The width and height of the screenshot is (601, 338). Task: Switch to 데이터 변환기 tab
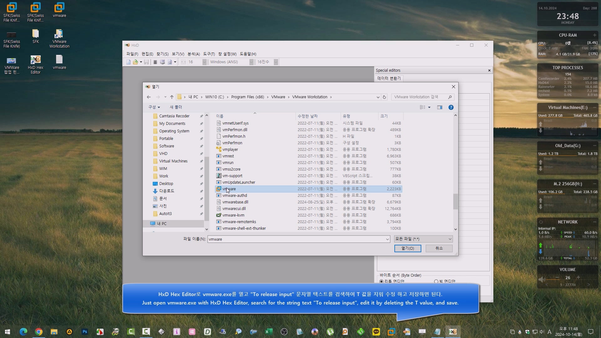pyautogui.click(x=389, y=78)
